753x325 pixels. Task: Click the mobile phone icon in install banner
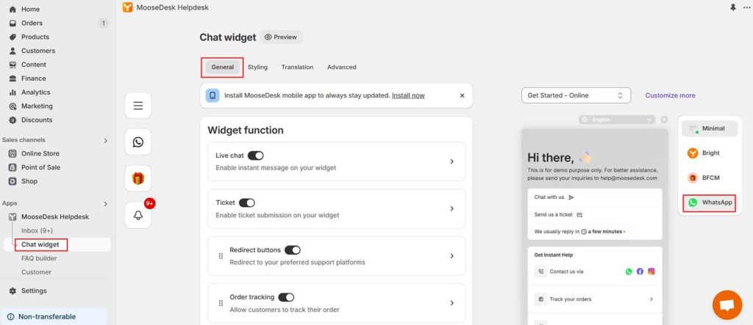pyautogui.click(x=213, y=95)
